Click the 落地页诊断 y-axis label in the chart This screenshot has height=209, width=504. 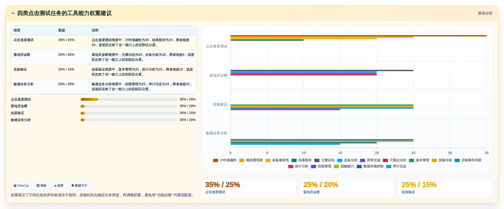(x=218, y=75)
